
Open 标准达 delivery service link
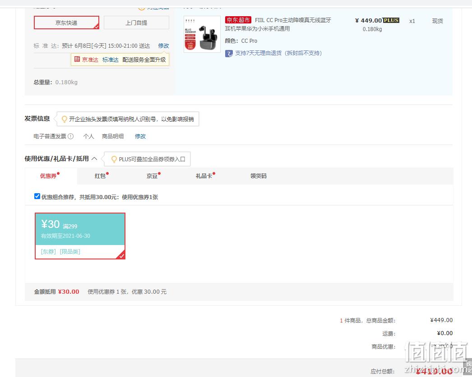(x=110, y=59)
